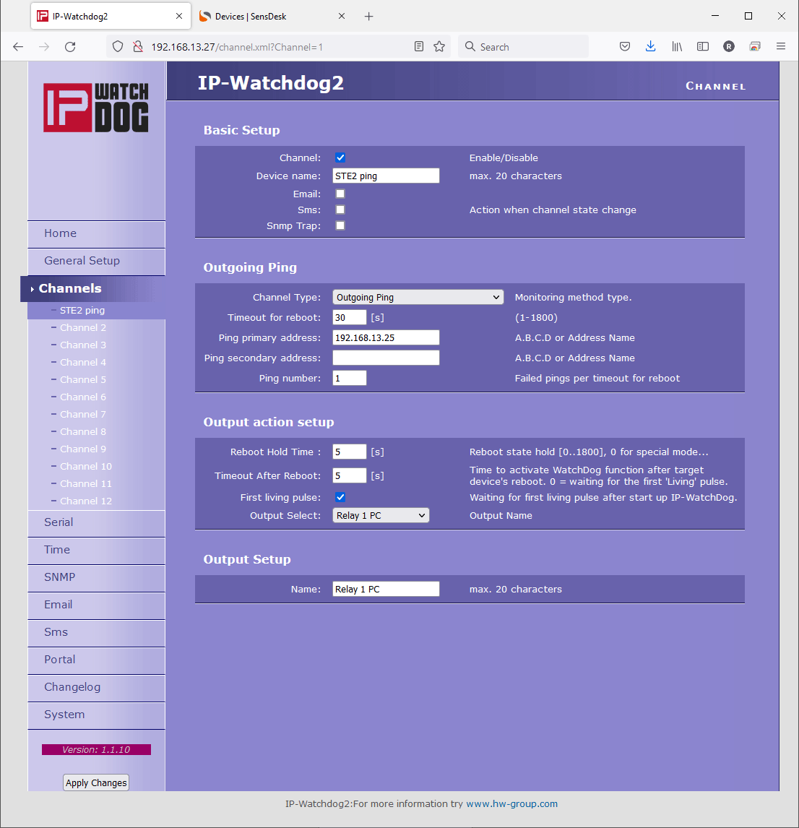Open the Serial settings page
Screen dimensions: 799x828
[97, 523]
